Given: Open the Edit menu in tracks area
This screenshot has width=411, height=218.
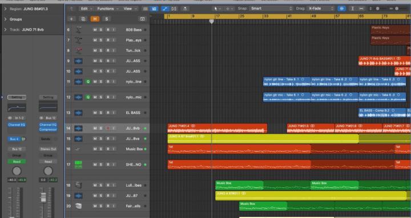Looking at the screenshot, I should pos(86,9).
